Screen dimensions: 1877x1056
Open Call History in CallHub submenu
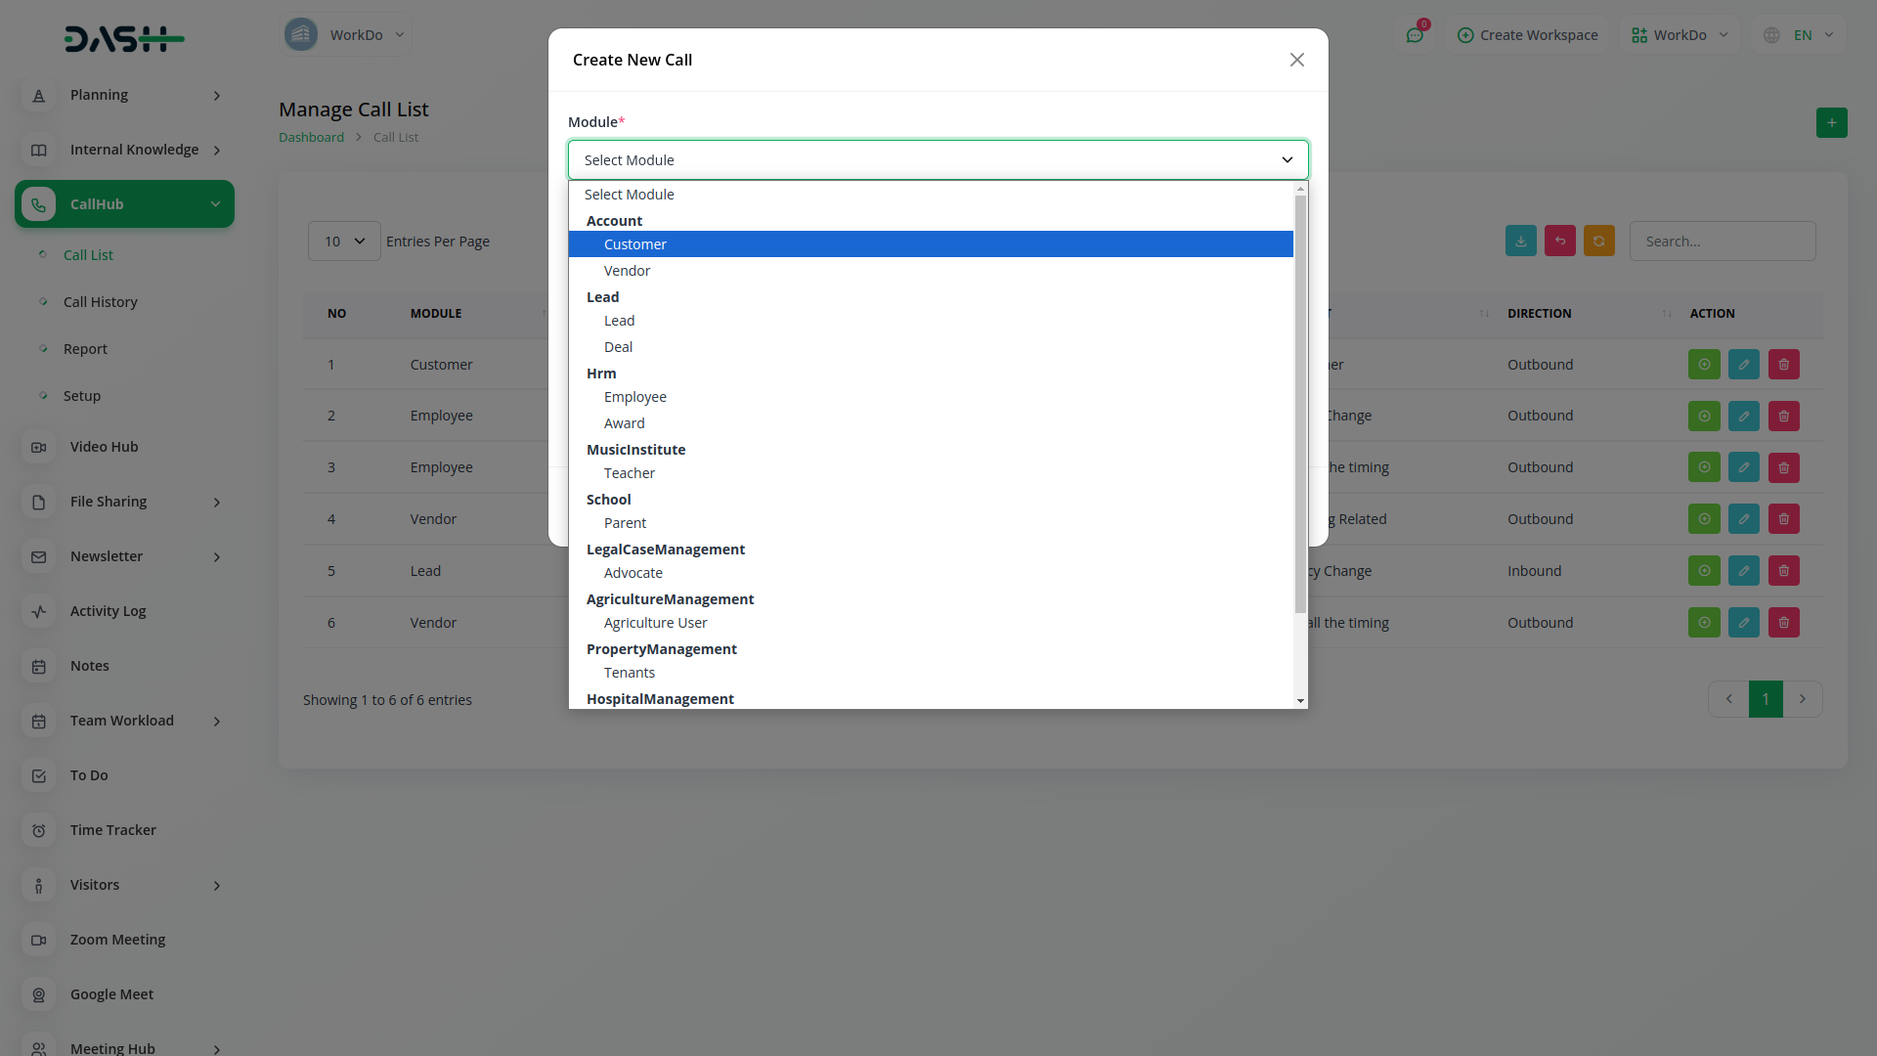100,302
